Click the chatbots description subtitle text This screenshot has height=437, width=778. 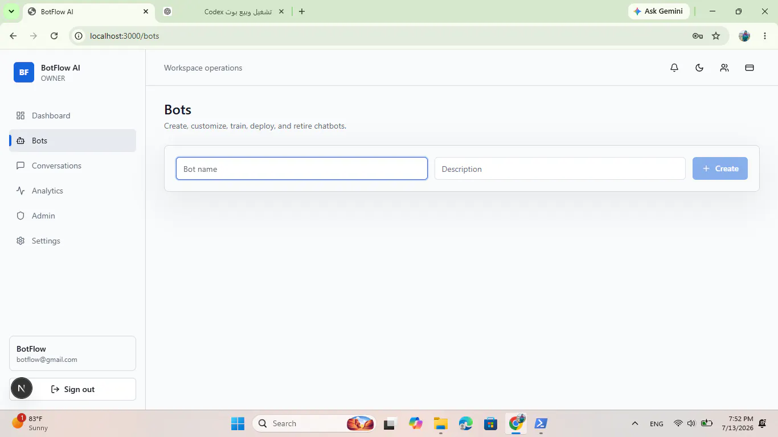point(255,126)
